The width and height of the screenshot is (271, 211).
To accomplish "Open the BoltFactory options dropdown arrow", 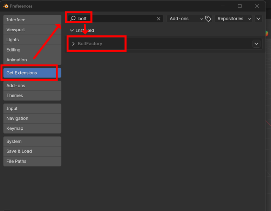I will pyautogui.click(x=256, y=44).
